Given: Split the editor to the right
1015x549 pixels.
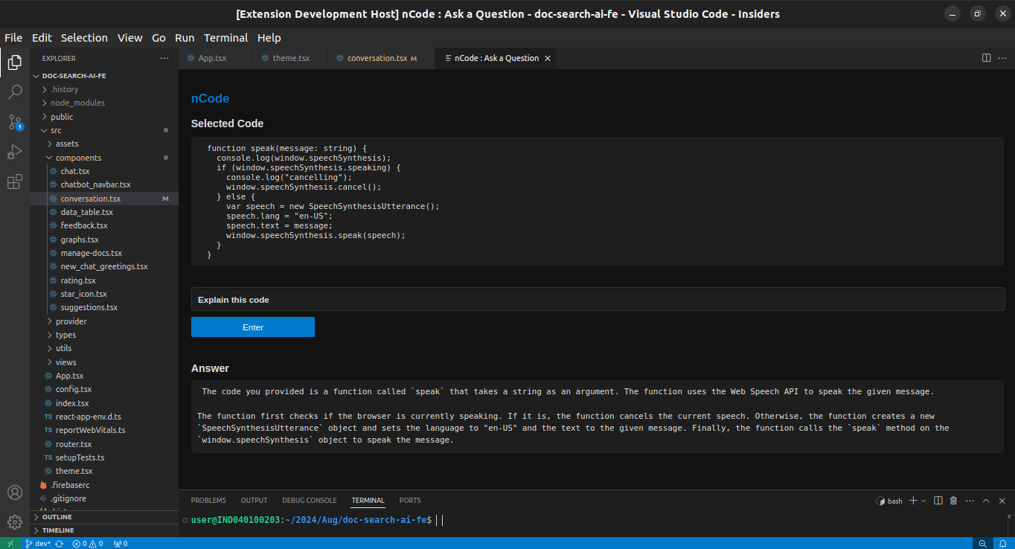Looking at the screenshot, I should [x=987, y=58].
